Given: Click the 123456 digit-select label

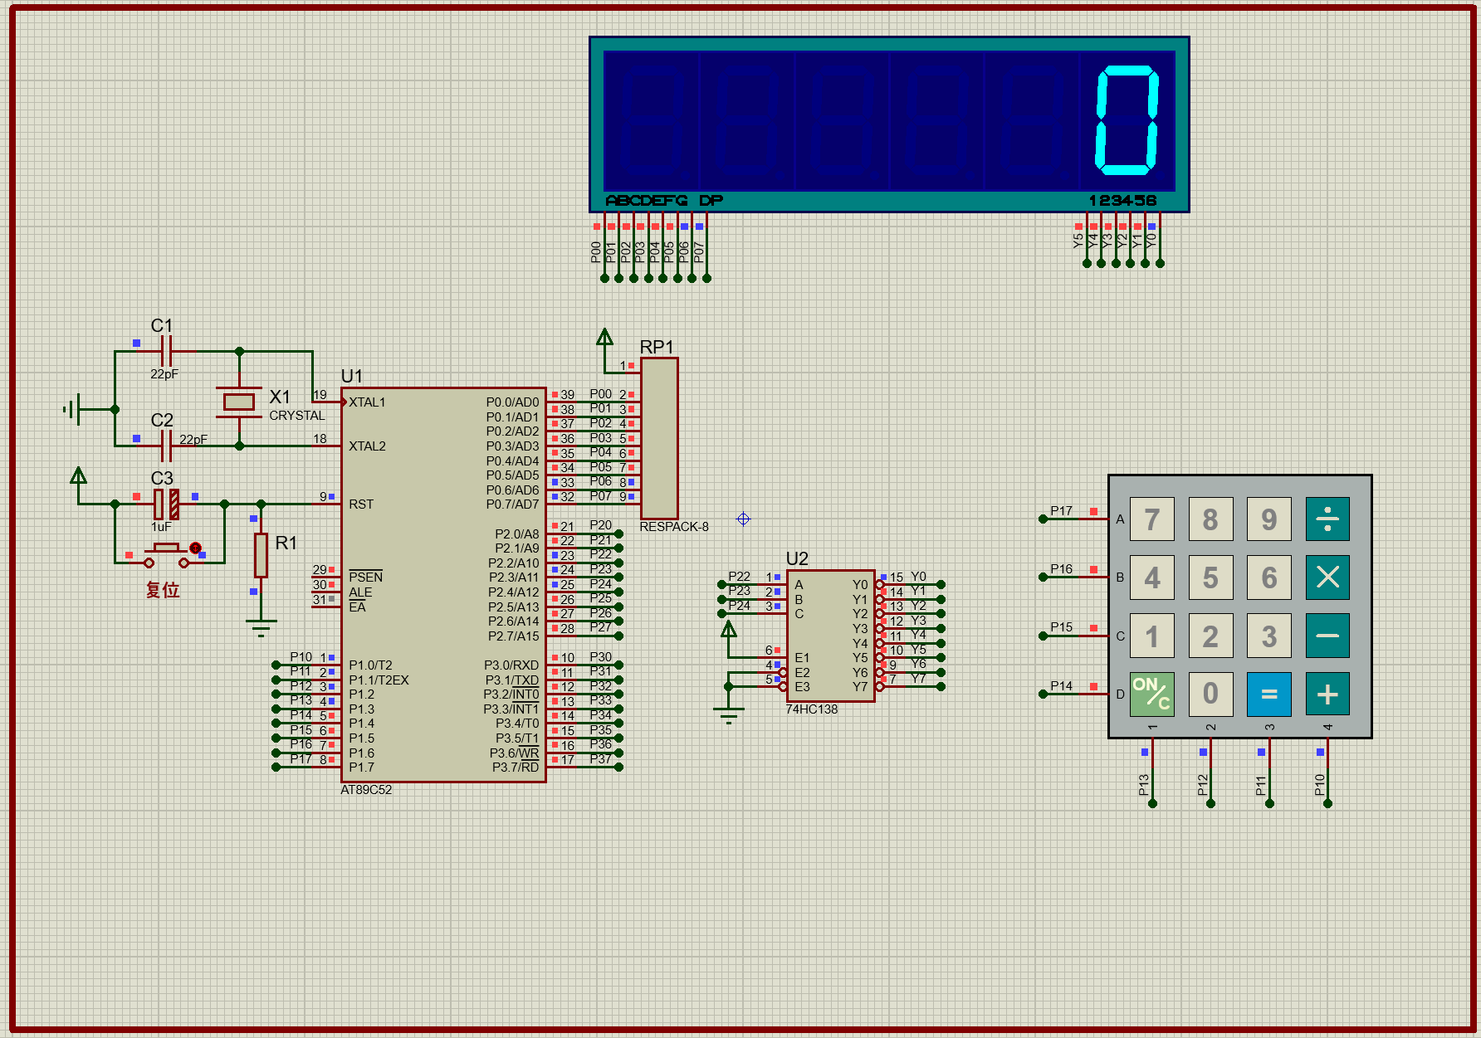Looking at the screenshot, I should [x=1122, y=200].
